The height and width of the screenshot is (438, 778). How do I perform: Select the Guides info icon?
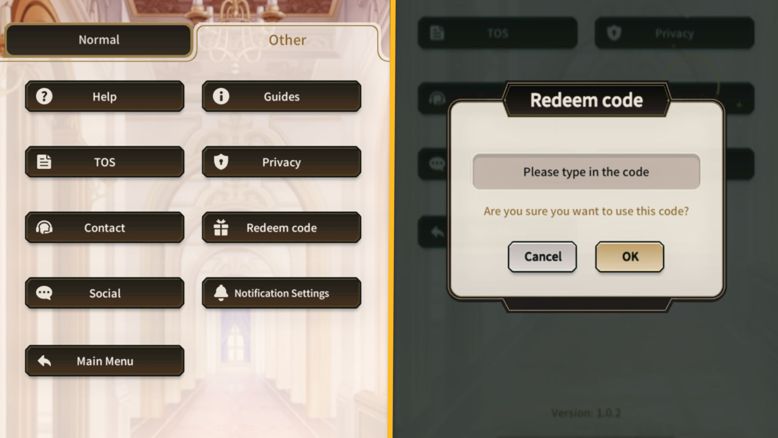tap(221, 96)
